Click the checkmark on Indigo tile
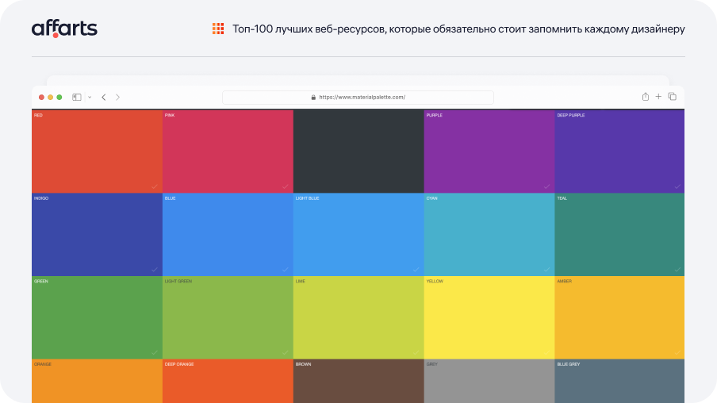Screen dimensions: 717x403 (155, 270)
